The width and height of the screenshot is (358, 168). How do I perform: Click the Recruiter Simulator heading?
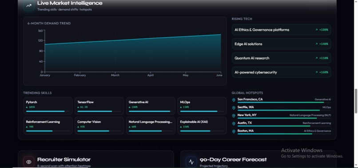point(64,160)
